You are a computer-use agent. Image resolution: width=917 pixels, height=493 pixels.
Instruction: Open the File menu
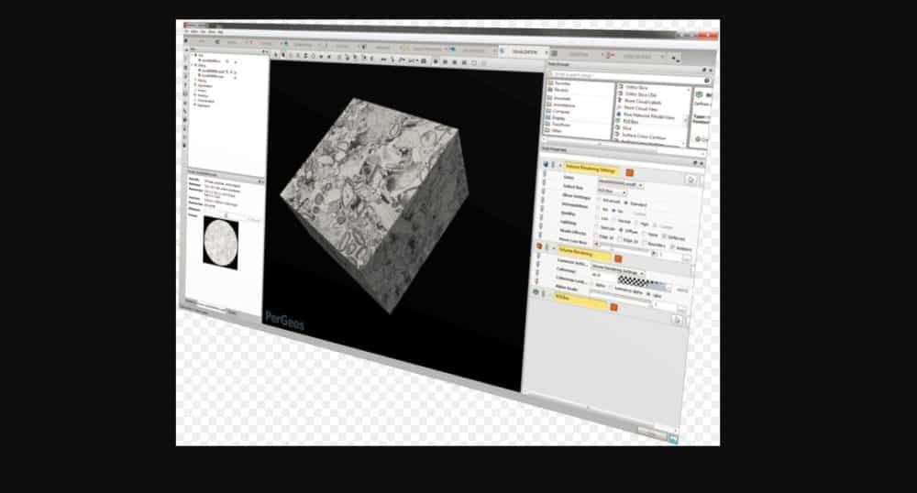[x=187, y=29]
